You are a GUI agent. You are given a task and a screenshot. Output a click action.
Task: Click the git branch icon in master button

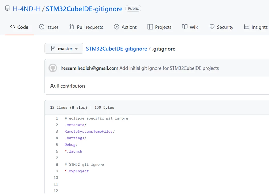click(x=52, y=49)
